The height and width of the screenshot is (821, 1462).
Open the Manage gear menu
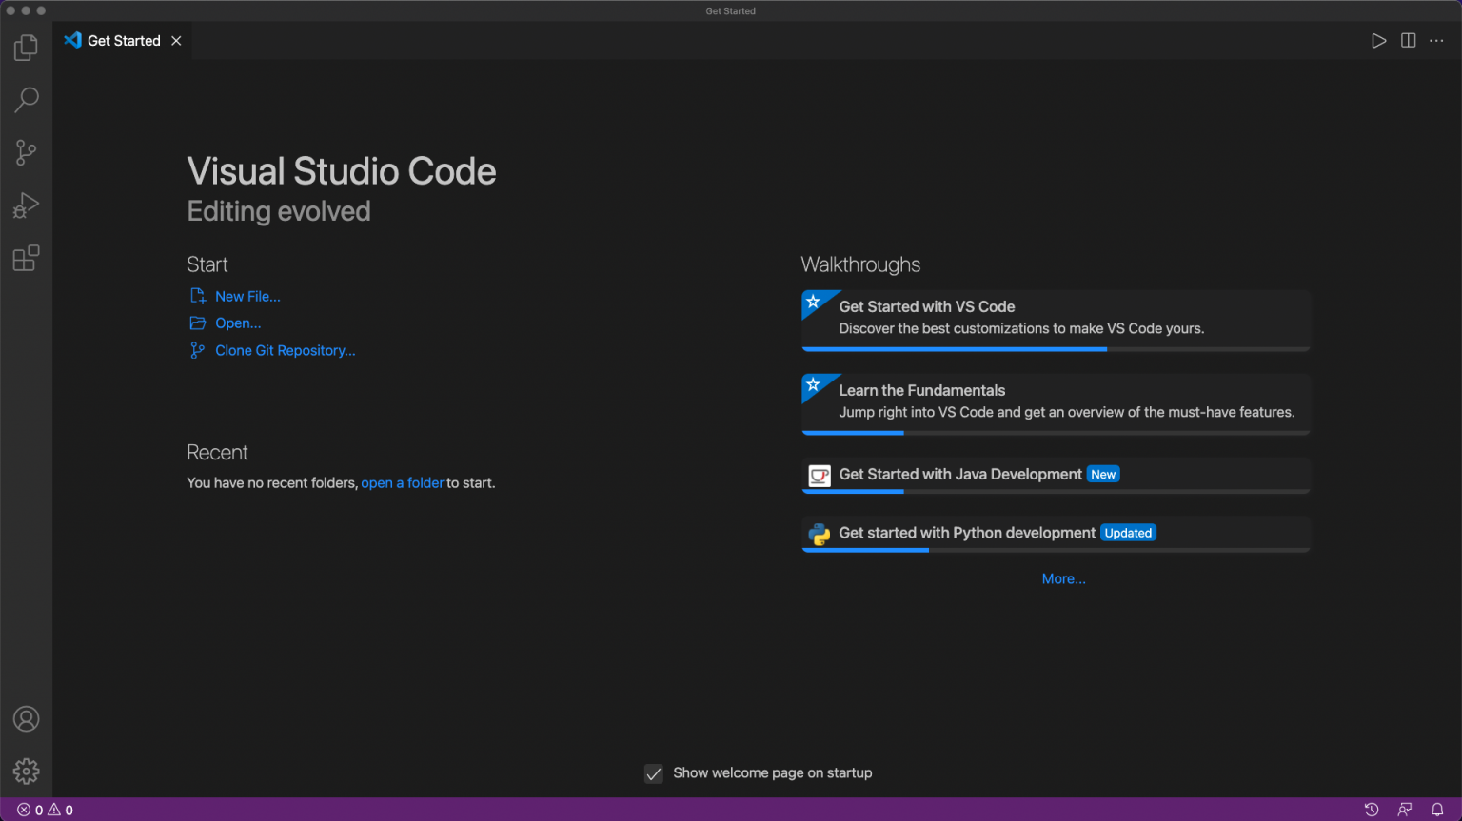(26, 771)
